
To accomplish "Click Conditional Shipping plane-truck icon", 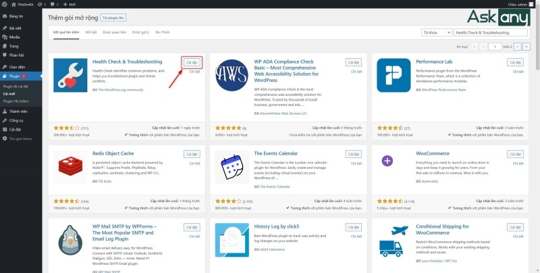I will point(394,240).
